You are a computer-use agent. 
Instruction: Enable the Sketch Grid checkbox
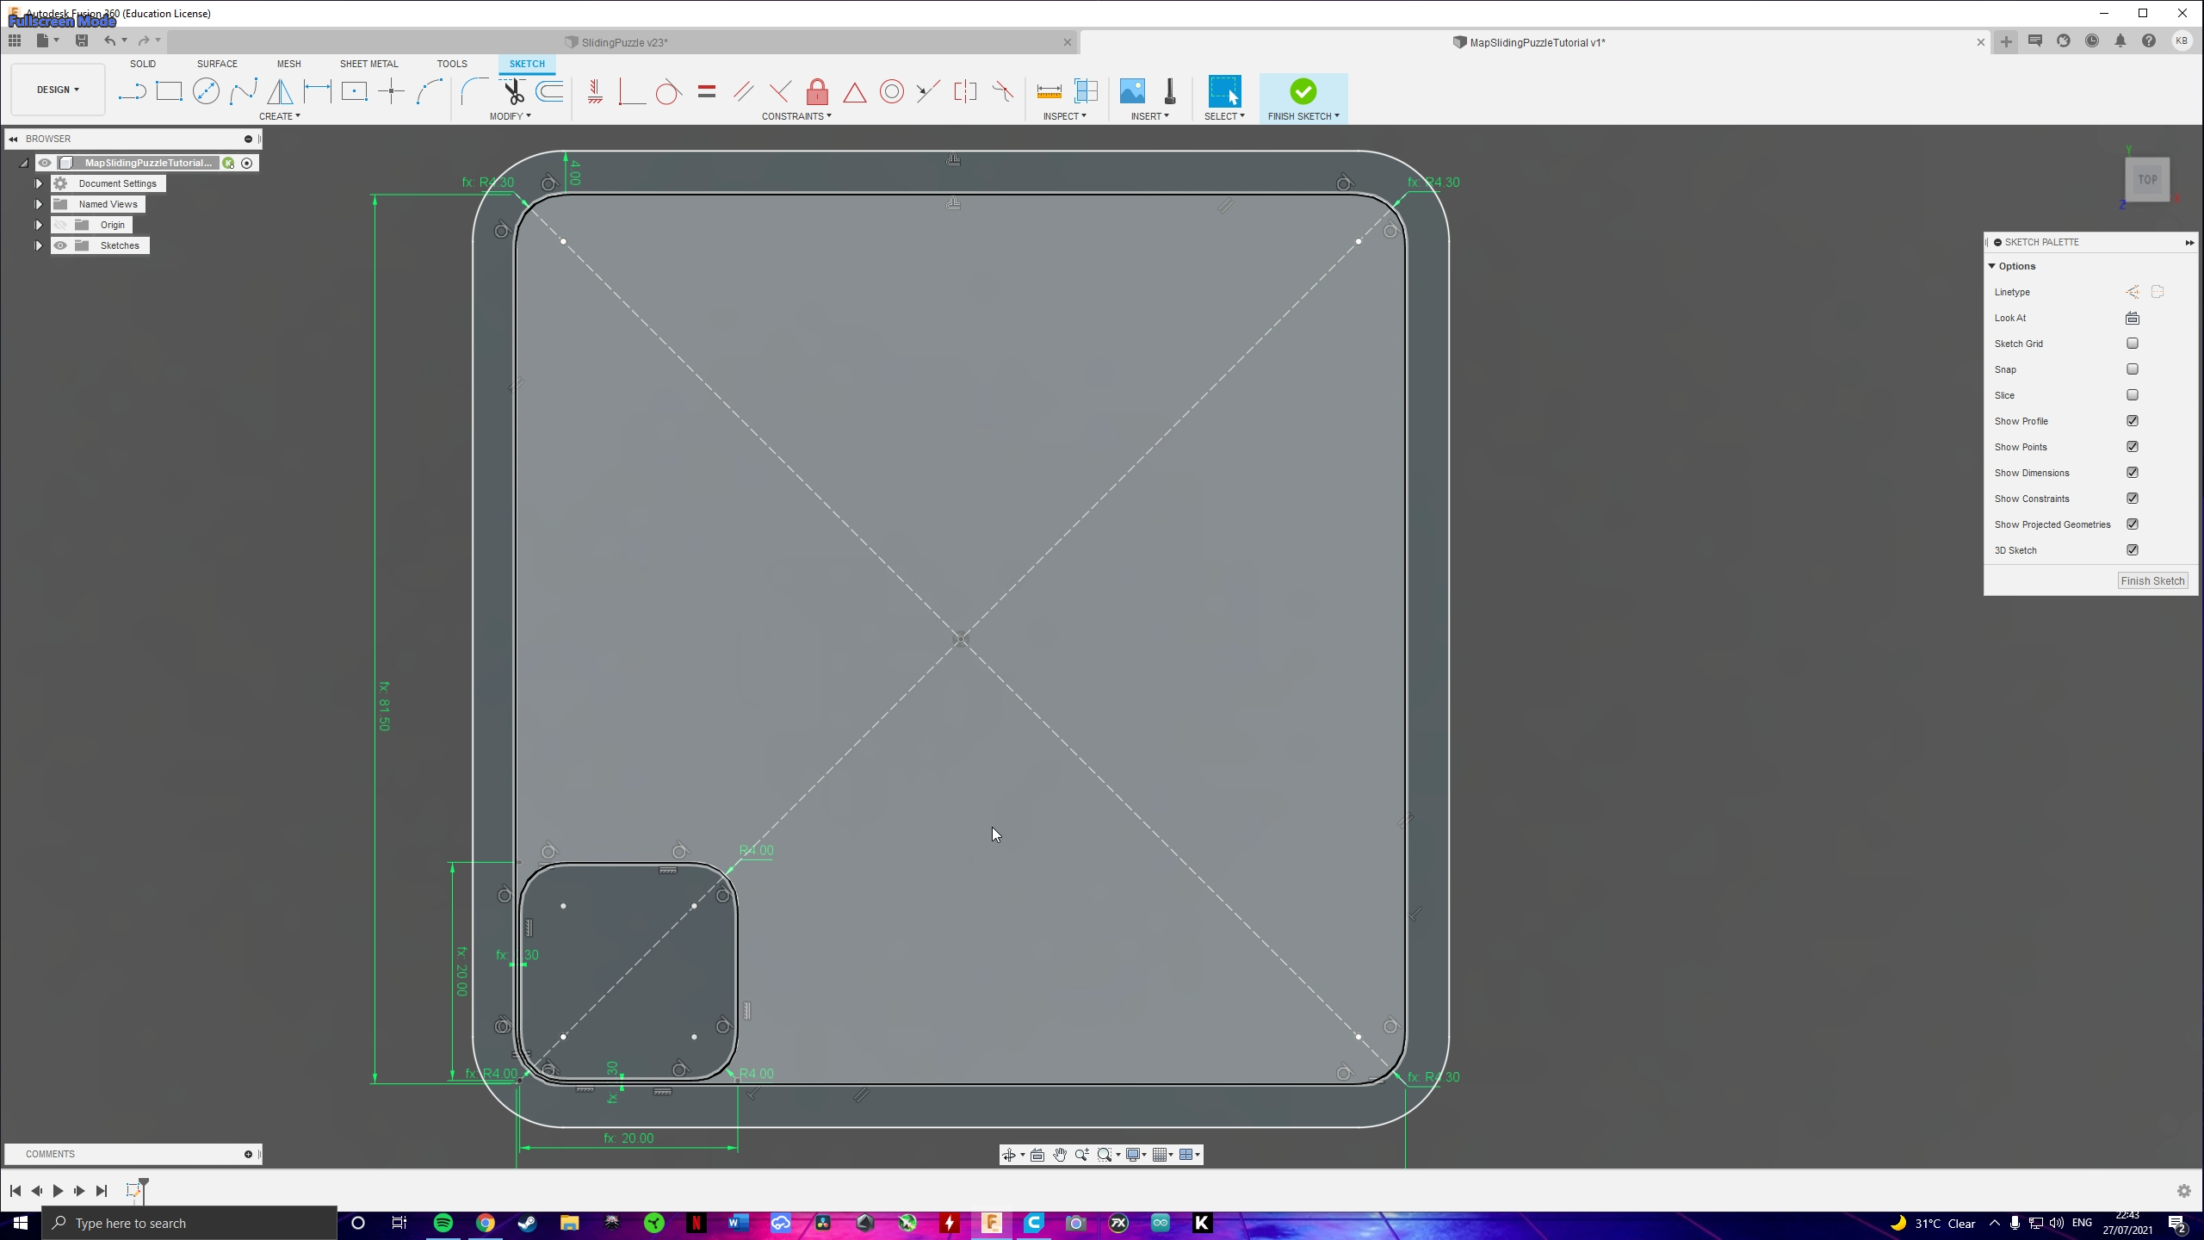pos(2132,343)
